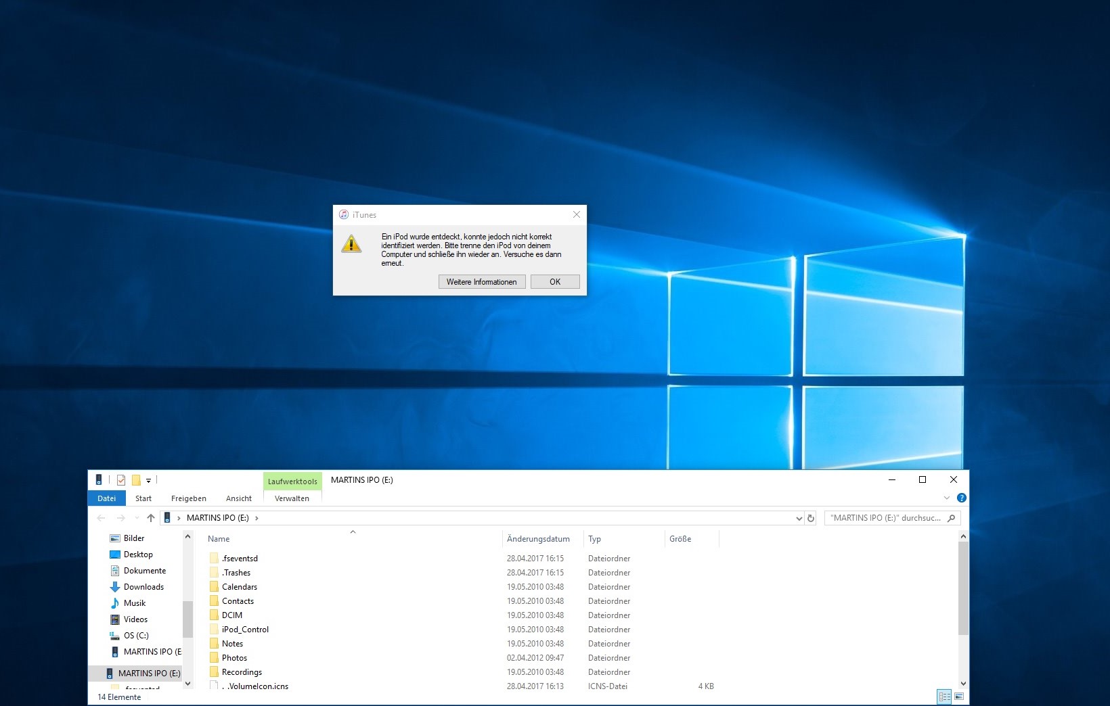Click the file list vertical scrollbar
1110x706 pixels.
point(963,588)
